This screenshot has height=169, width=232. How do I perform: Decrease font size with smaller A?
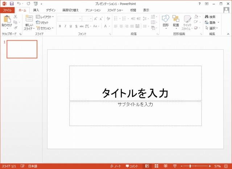pyautogui.click(x=101, y=18)
